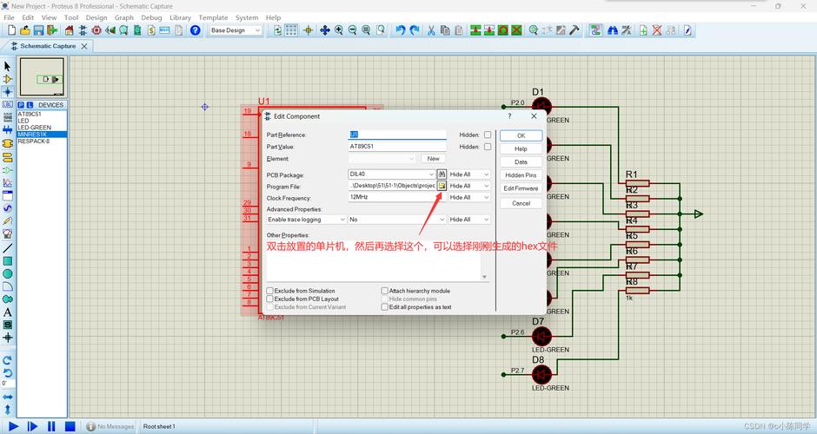Click the New button beside Element
This screenshot has width=817, height=434.
point(433,159)
